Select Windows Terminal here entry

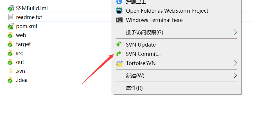(154, 20)
